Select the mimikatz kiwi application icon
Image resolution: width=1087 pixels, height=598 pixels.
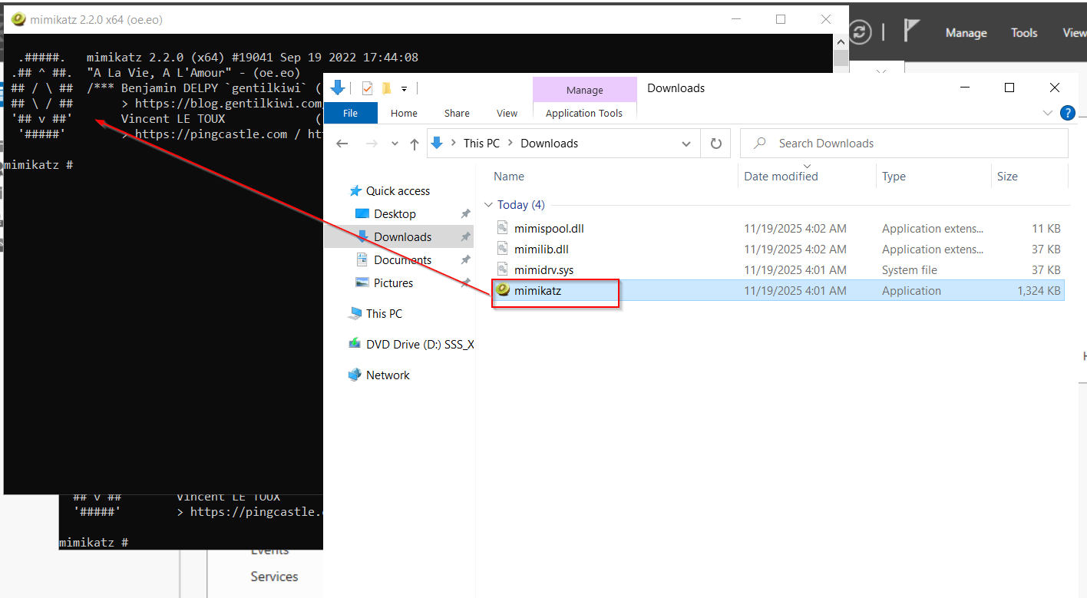[x=503, y=290]
